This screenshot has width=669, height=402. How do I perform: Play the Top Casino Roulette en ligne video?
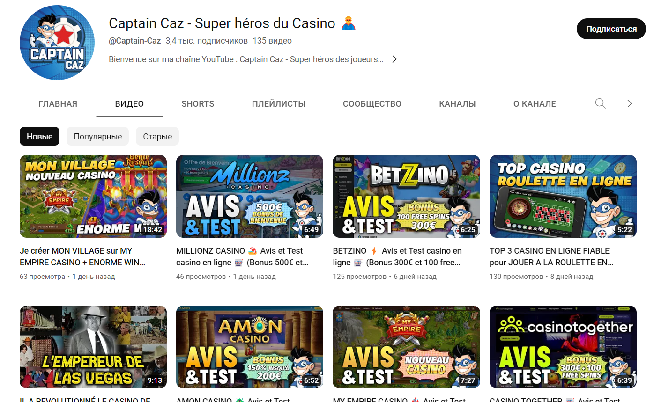[563, 196]
